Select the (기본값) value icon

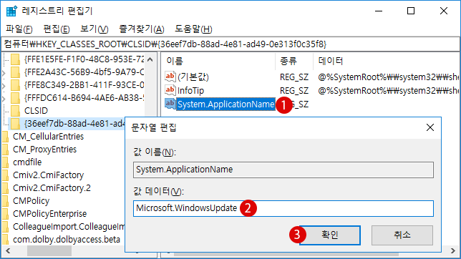[x=170, y=77]
